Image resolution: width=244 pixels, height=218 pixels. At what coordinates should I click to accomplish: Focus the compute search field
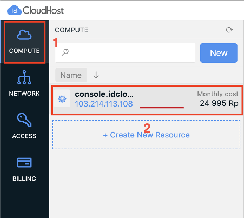125,53
